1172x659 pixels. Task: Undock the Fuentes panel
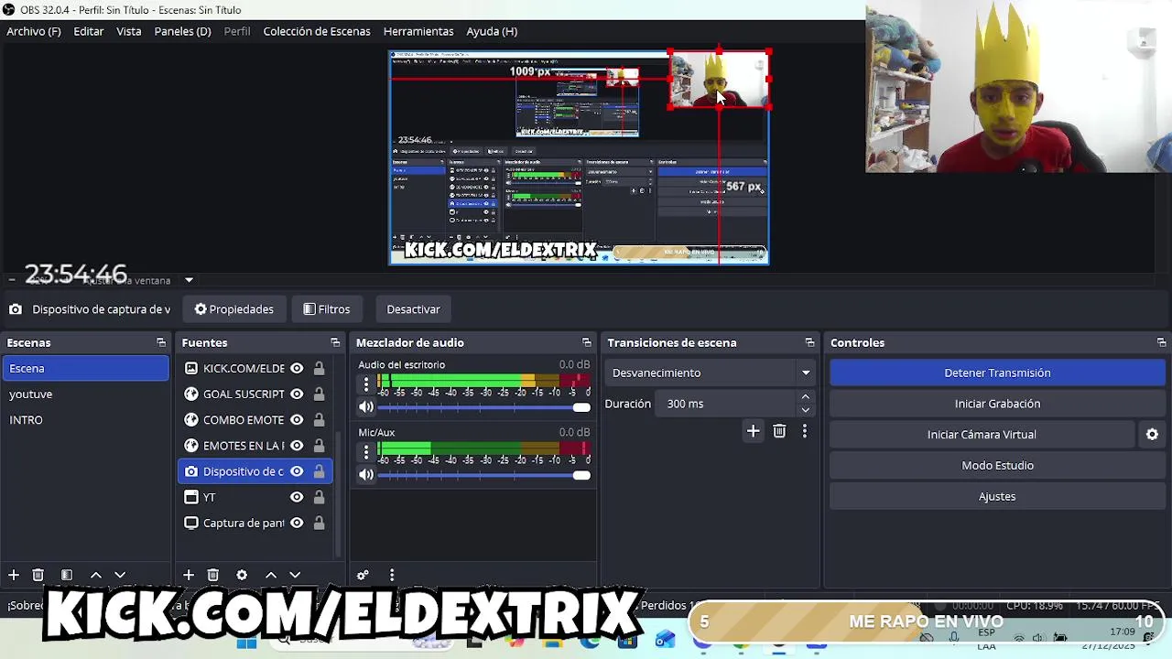[335, 342]
